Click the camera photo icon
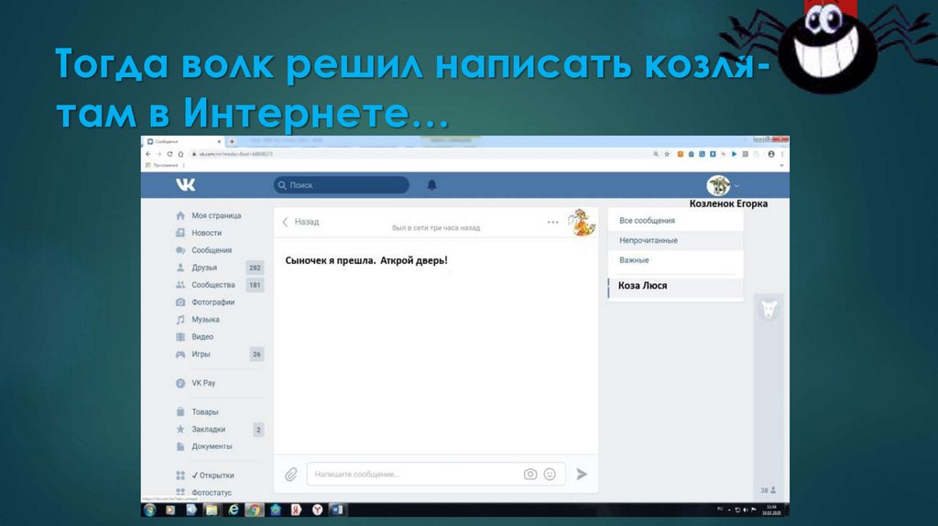The height and width of the screenshot is (526, 938). point(529,474)
